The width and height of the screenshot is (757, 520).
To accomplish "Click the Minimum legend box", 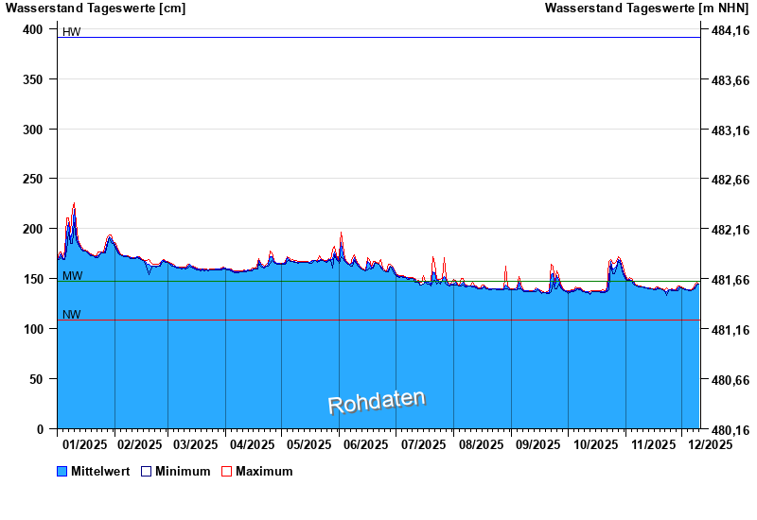I will point(147,471).
